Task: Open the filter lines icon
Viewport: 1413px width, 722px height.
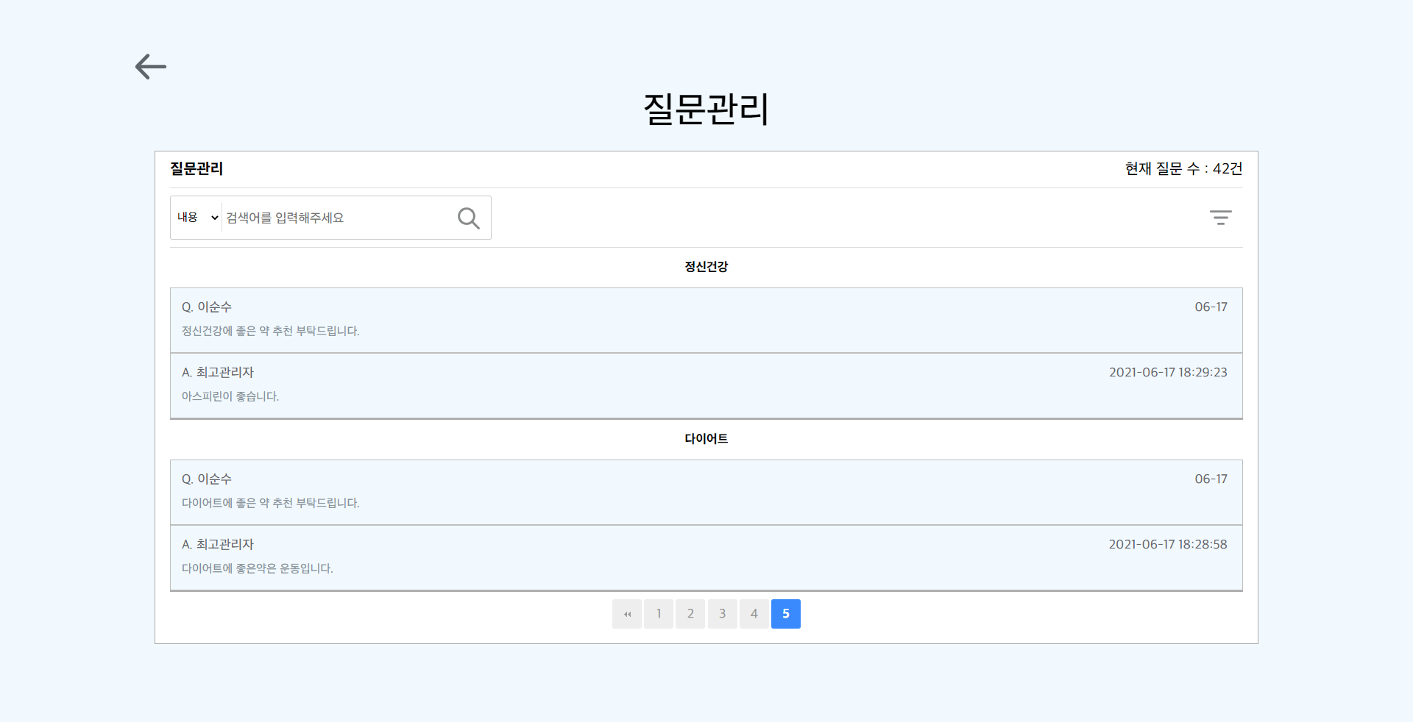Action: tap(1220, 218)
